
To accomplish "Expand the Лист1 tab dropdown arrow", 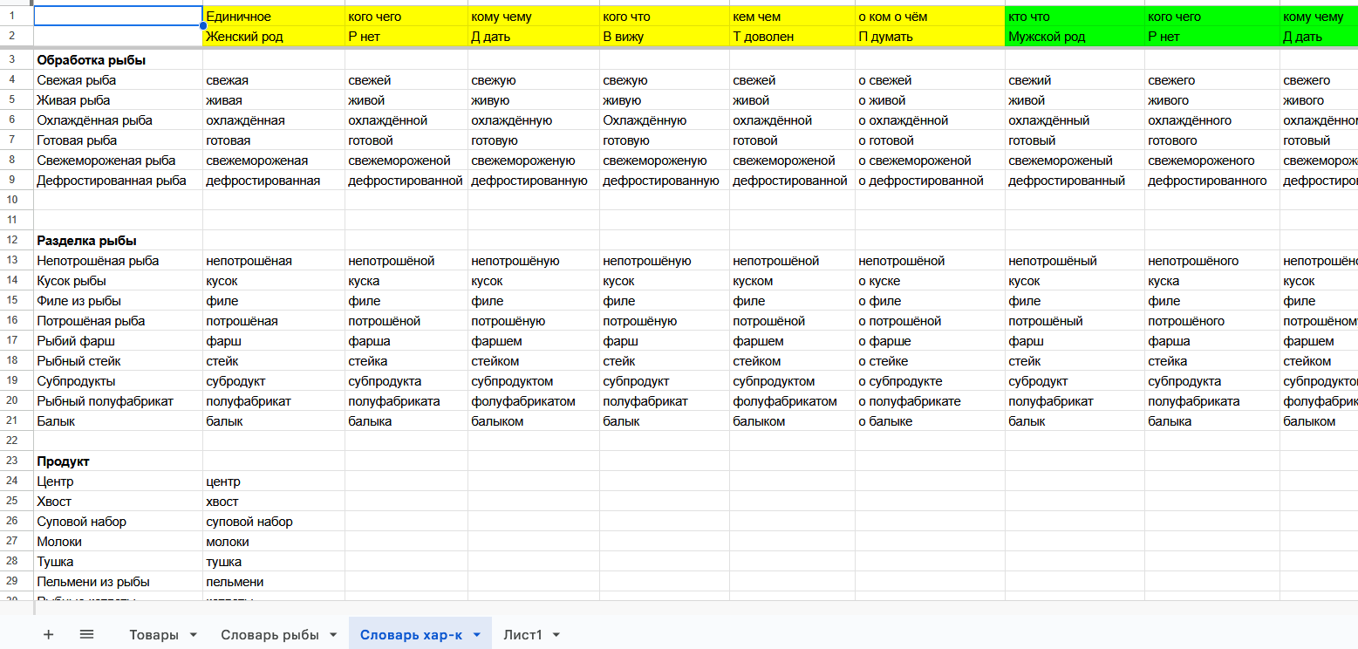I will point(556,634).
